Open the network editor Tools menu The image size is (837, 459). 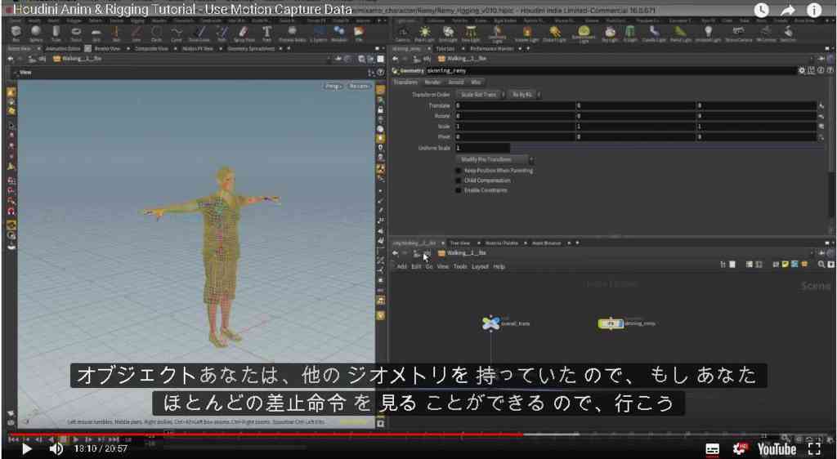460,266
